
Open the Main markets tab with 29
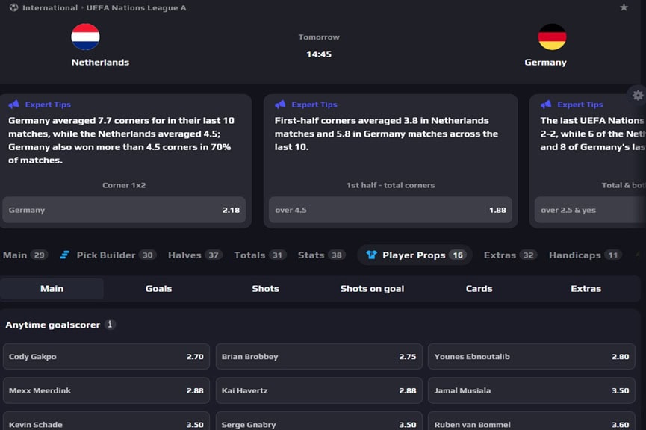click(25, 255)
